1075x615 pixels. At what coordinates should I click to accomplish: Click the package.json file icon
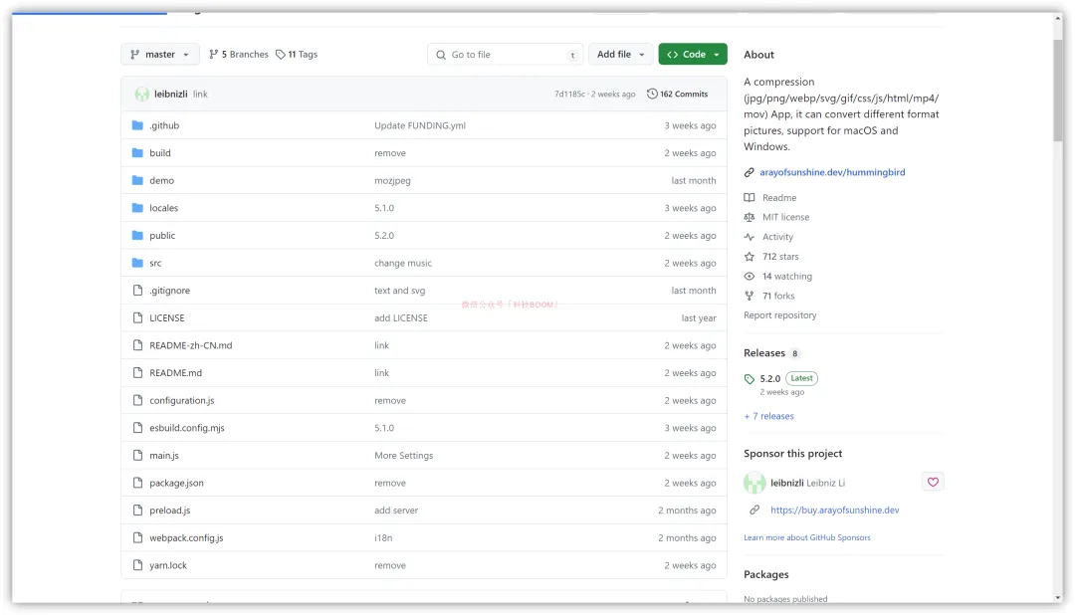click(x=137, y=483)
